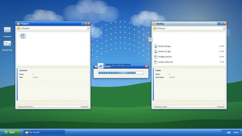Viewport: 242px width, 136px height.
Task: Click the '4 object(s) copied' status text
Action: 160,107
